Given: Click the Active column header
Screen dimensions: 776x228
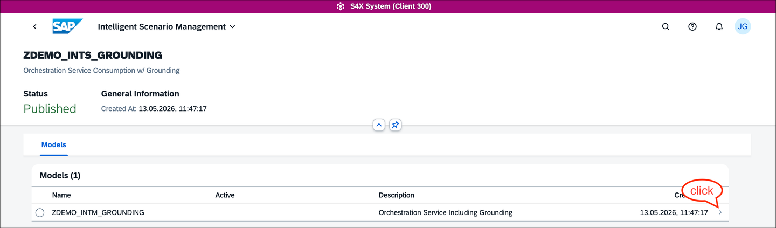Looking at the screenshot, I should [x=225, y=195].
